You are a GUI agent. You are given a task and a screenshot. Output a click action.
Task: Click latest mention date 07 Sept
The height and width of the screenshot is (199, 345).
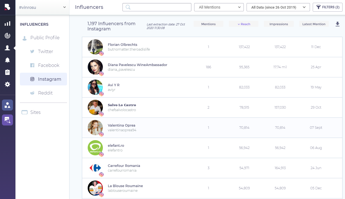coord(316,127)
